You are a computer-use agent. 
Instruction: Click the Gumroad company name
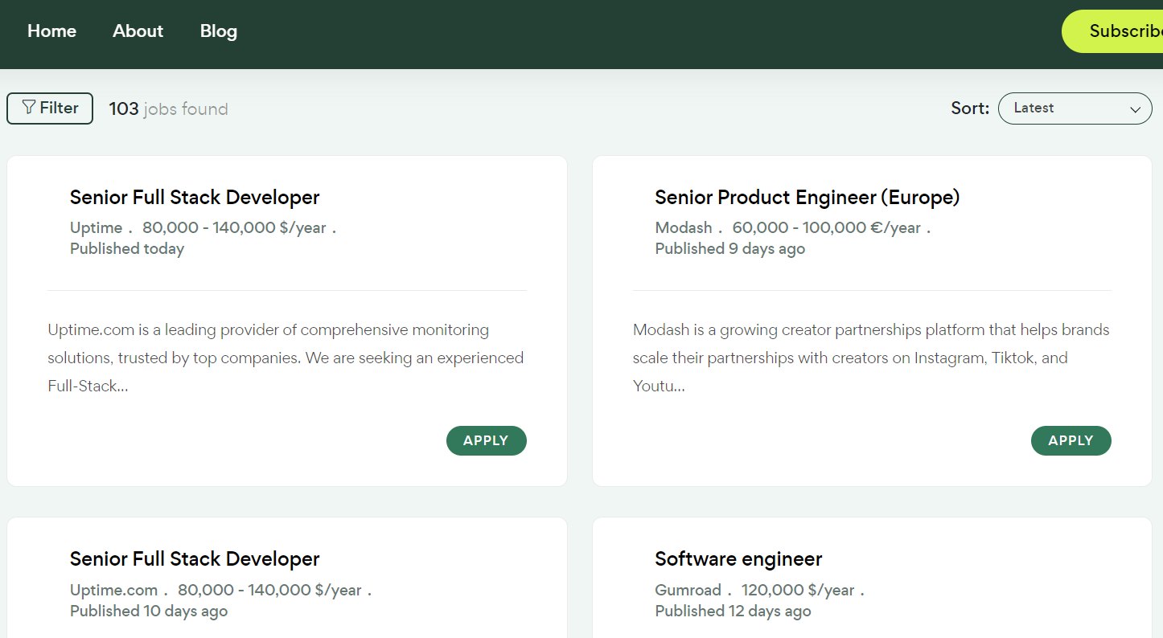688,590
